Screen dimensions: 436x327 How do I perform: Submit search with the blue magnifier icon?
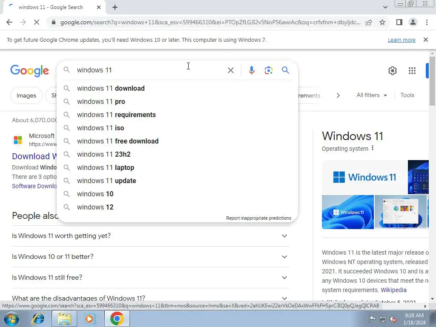tap(285, 70)
